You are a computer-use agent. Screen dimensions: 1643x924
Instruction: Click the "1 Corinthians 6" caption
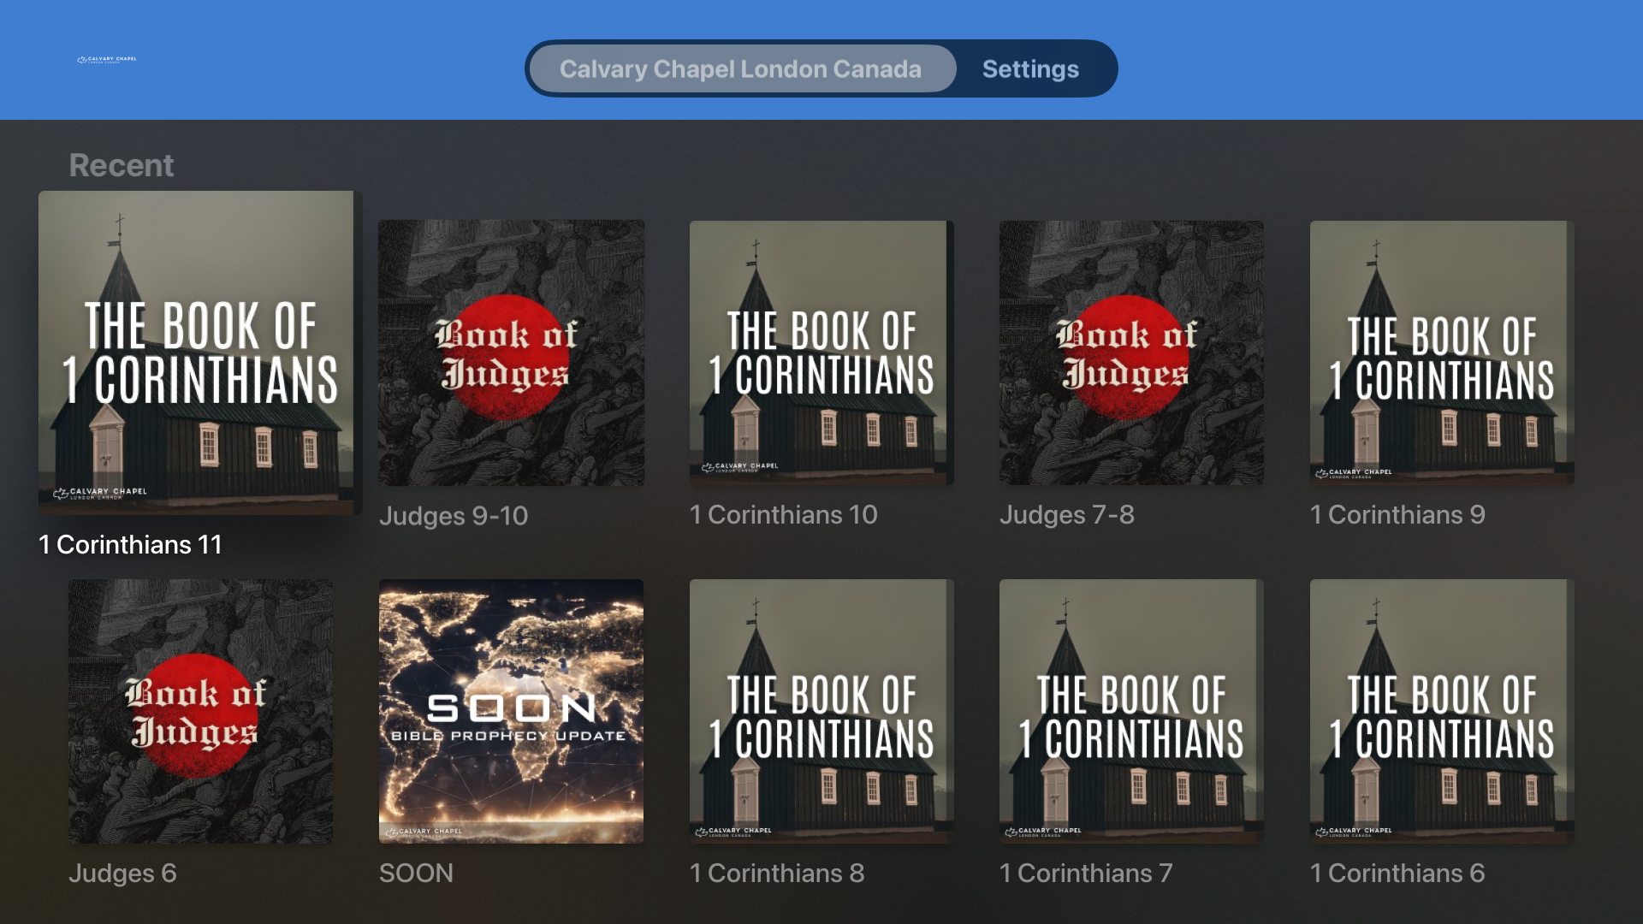[1397, 873]
